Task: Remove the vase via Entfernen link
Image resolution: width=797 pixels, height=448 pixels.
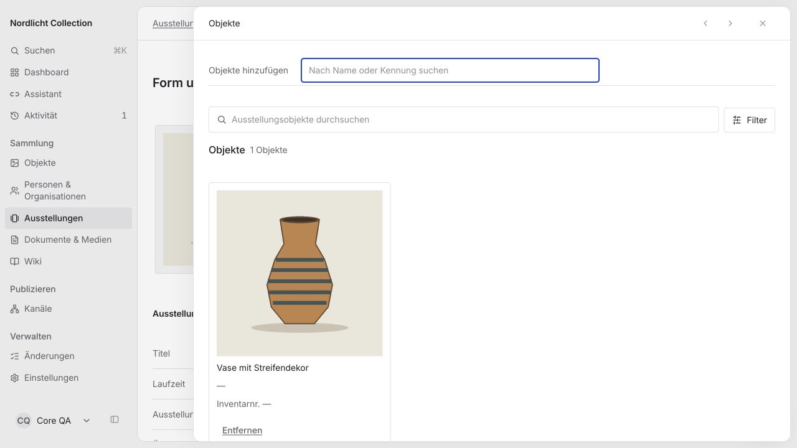Action: click(x=242, y=431)
